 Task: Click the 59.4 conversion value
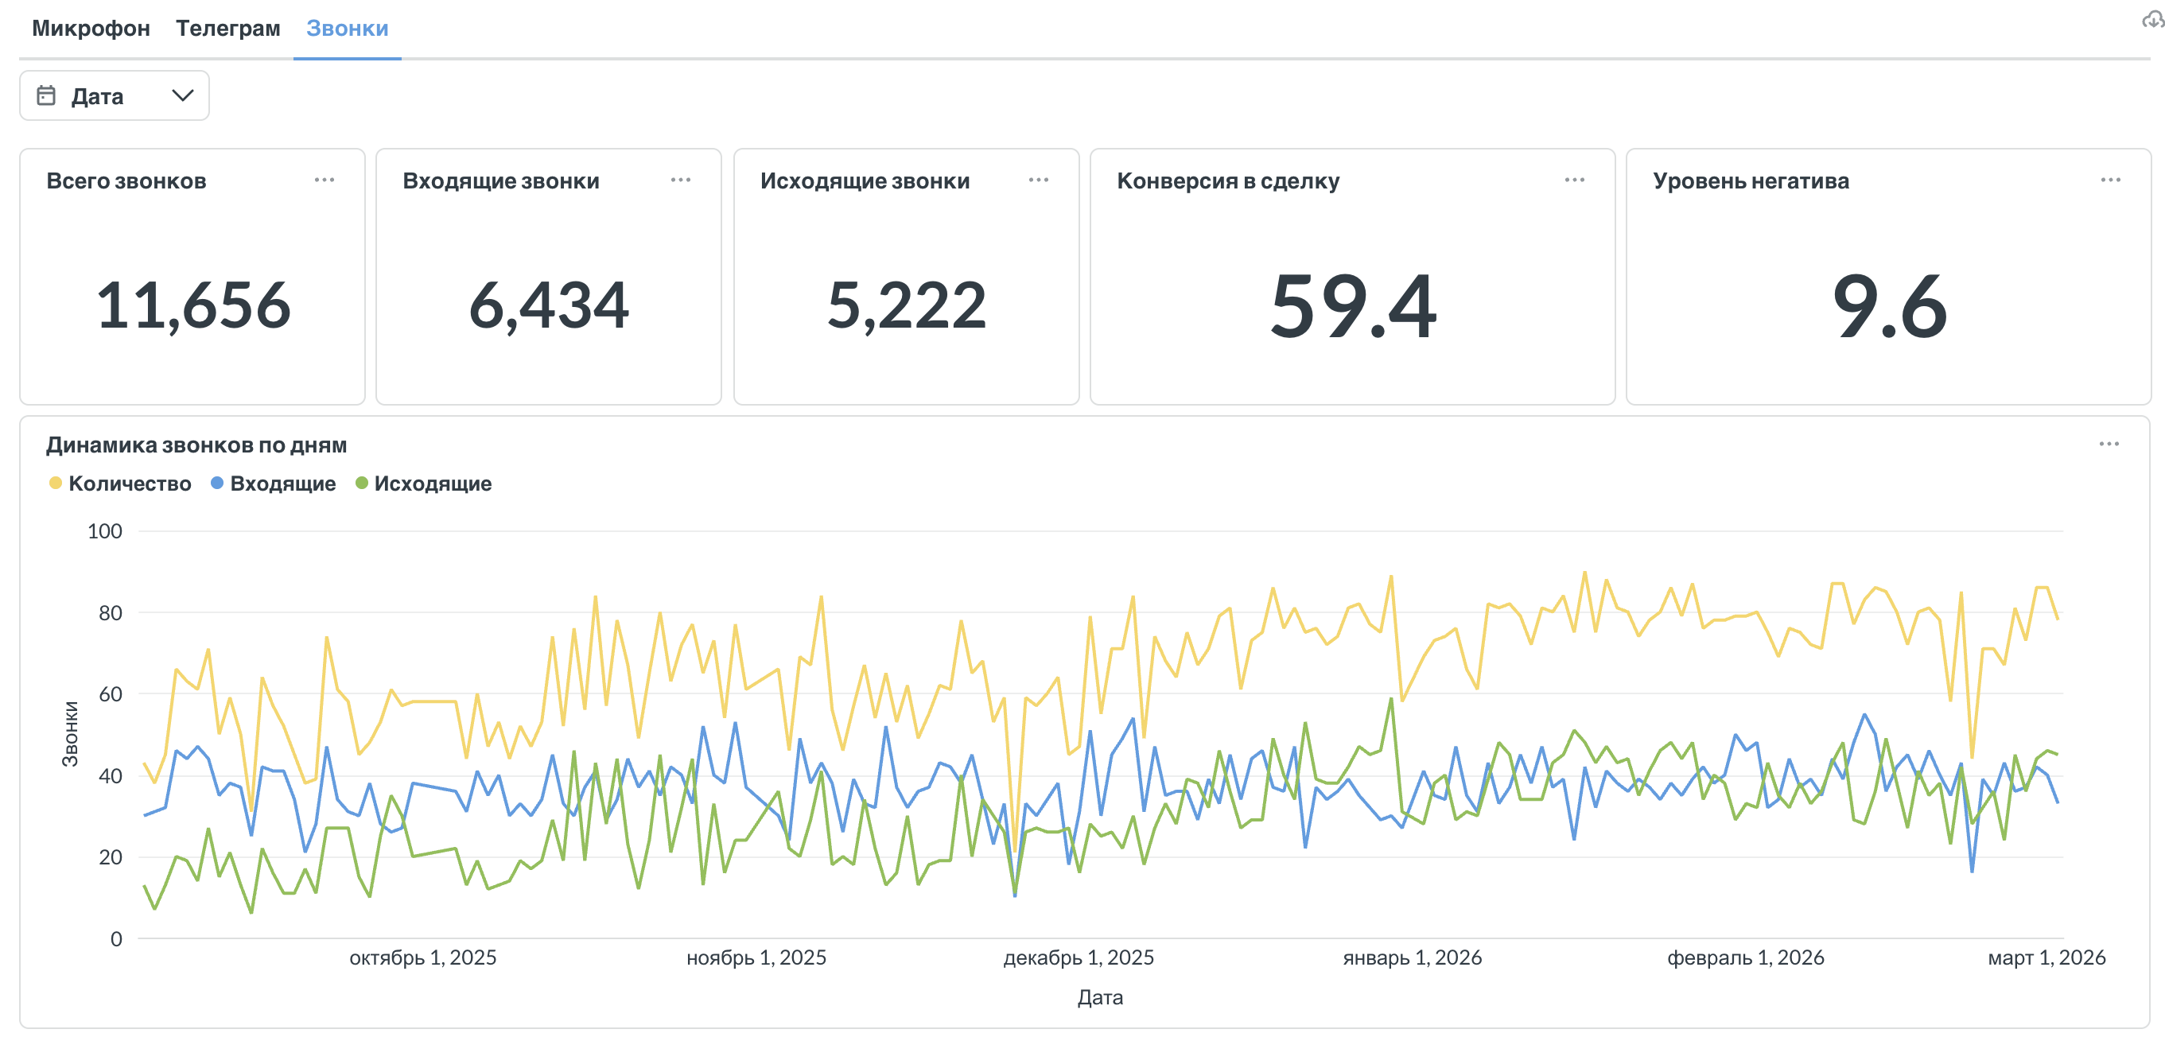click(x=1352, y=306)
